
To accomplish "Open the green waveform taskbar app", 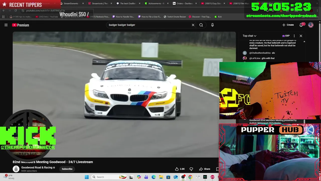I will 205,177.
